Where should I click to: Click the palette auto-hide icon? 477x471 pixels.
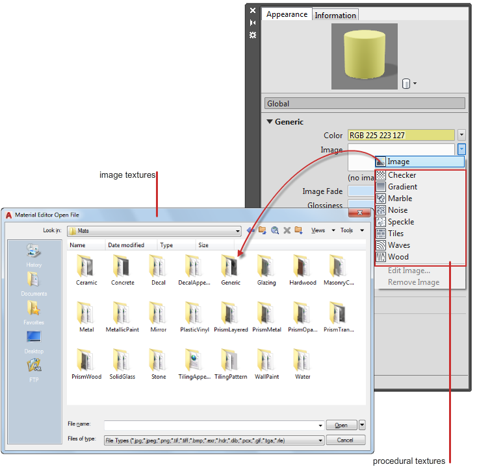253,23
